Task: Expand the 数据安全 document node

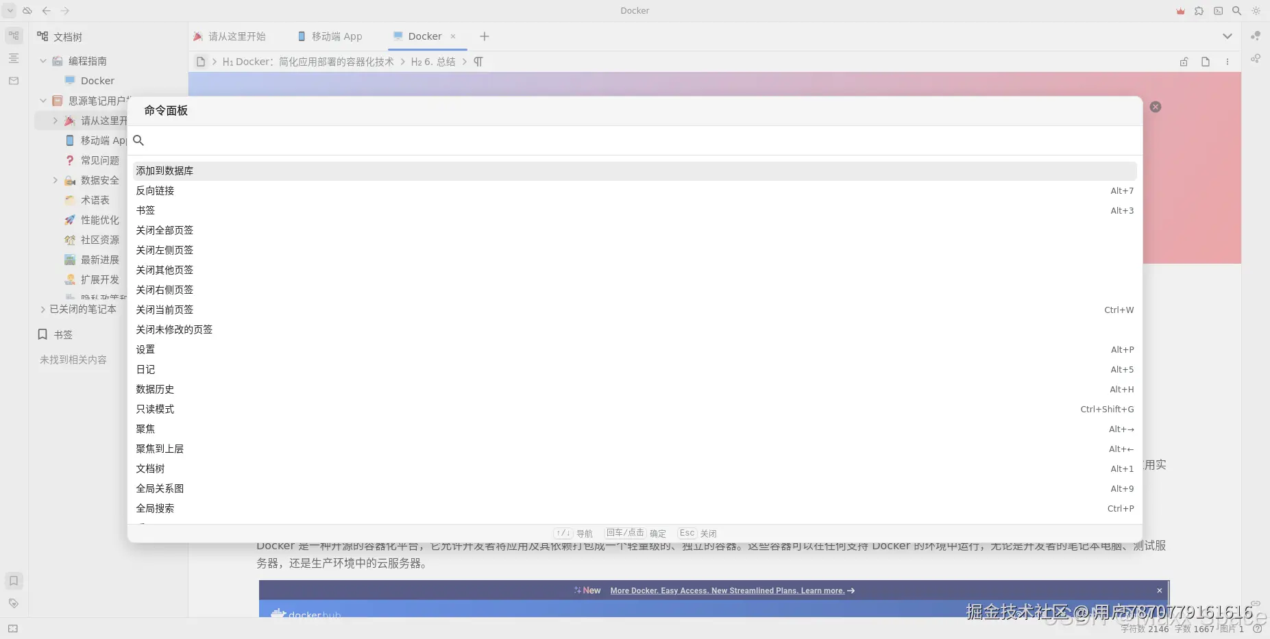Action: pos(56,180)
